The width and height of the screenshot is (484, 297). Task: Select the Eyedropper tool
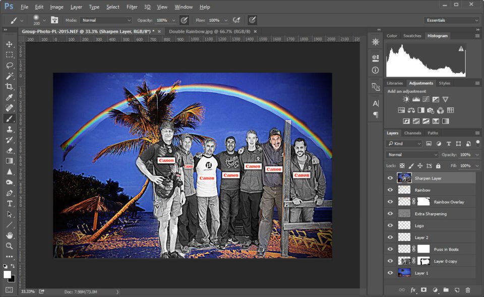9,97
